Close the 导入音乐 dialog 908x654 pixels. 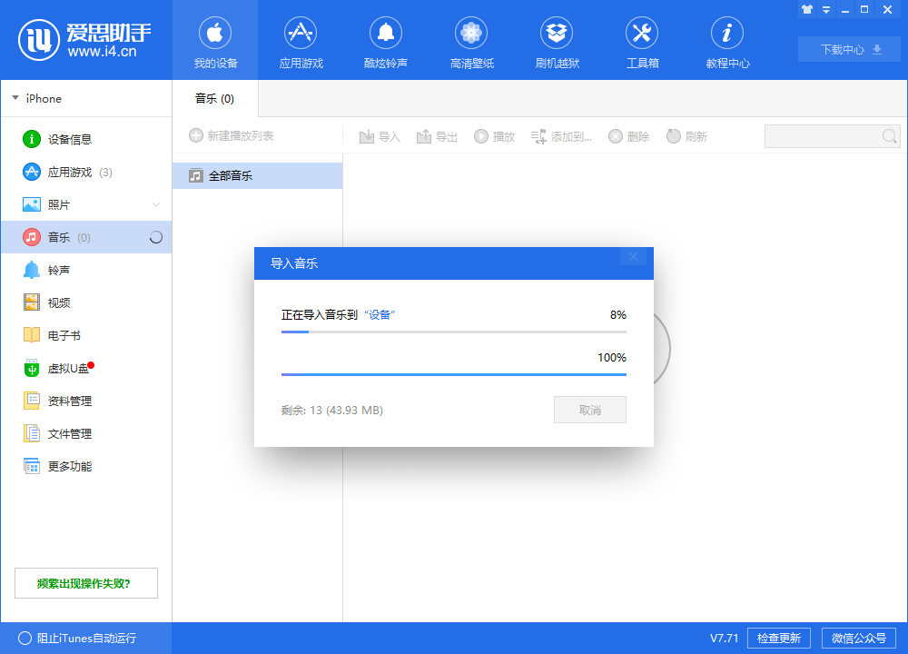tap(633, 257)
